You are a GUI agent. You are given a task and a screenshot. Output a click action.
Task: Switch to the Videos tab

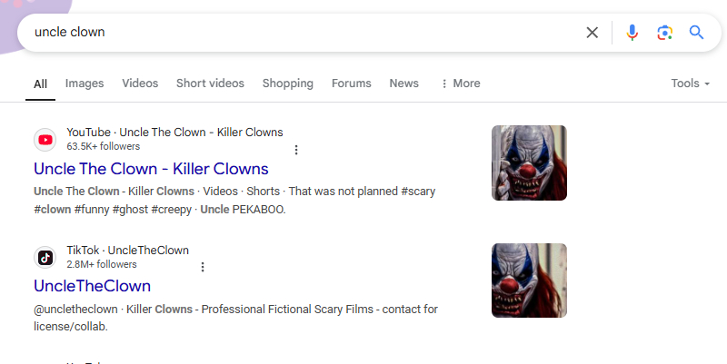140,84
